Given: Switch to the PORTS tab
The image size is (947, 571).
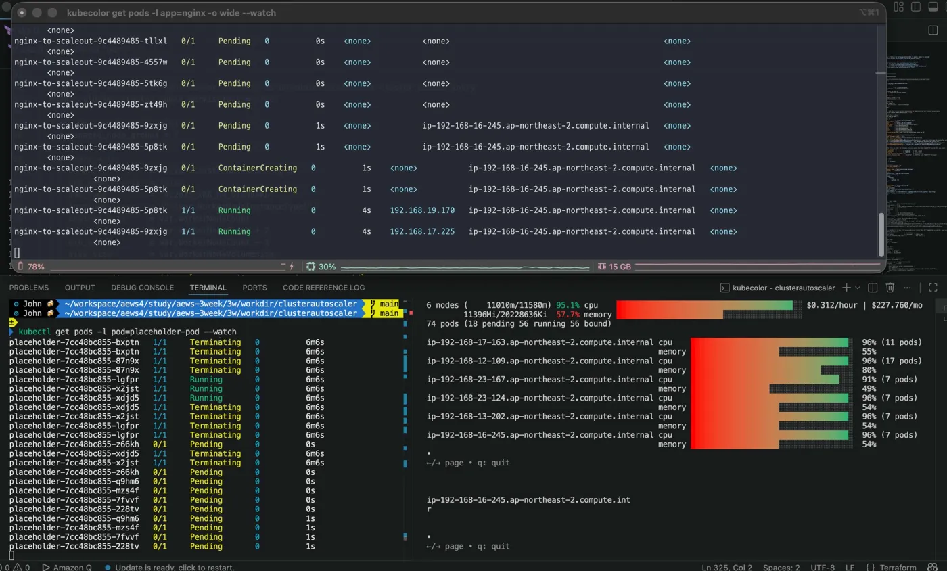Looking at the screenshot, I should click(x=254, y=288).
